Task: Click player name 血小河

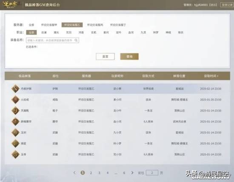Action: pyautogui.click(x=117, y=121)
